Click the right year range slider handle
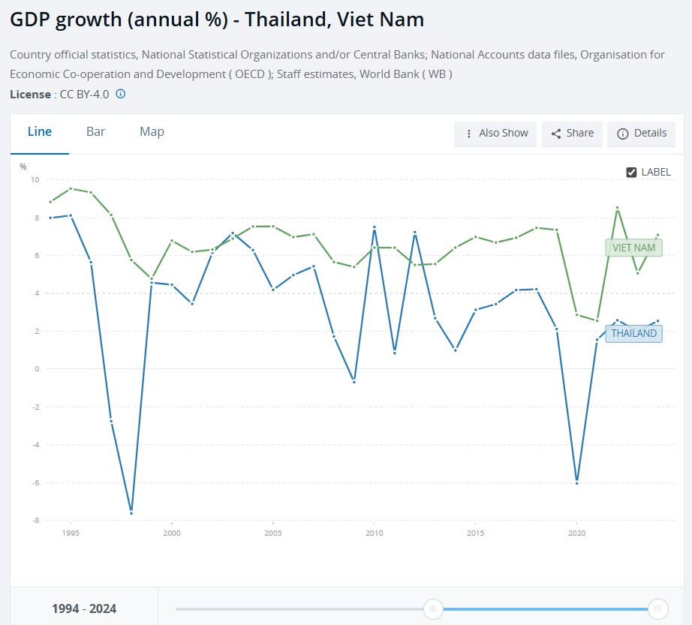The image size is (692, 625). pos(657,608)
